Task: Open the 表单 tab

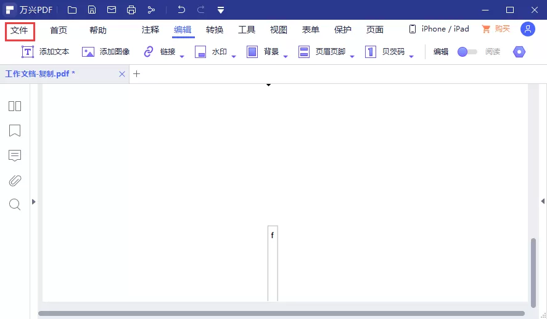Action: tap(311, 30)
